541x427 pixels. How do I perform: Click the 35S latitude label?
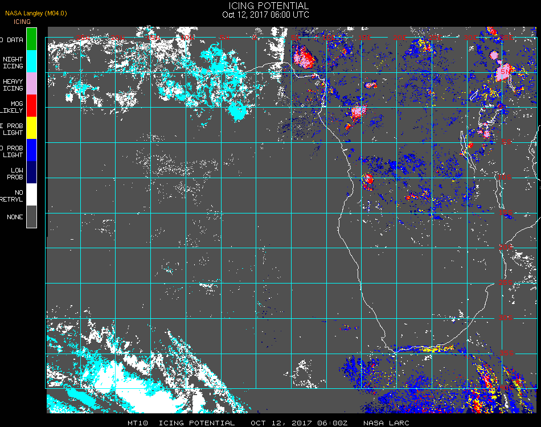click(x=506, y=353)
